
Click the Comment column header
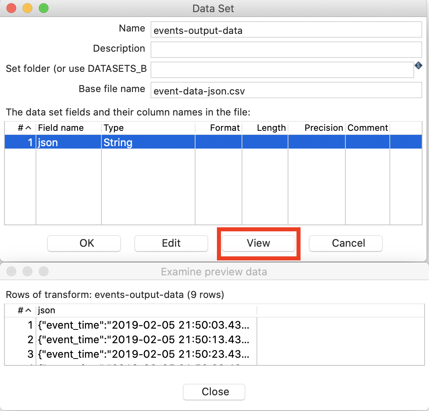pos(368,128)
